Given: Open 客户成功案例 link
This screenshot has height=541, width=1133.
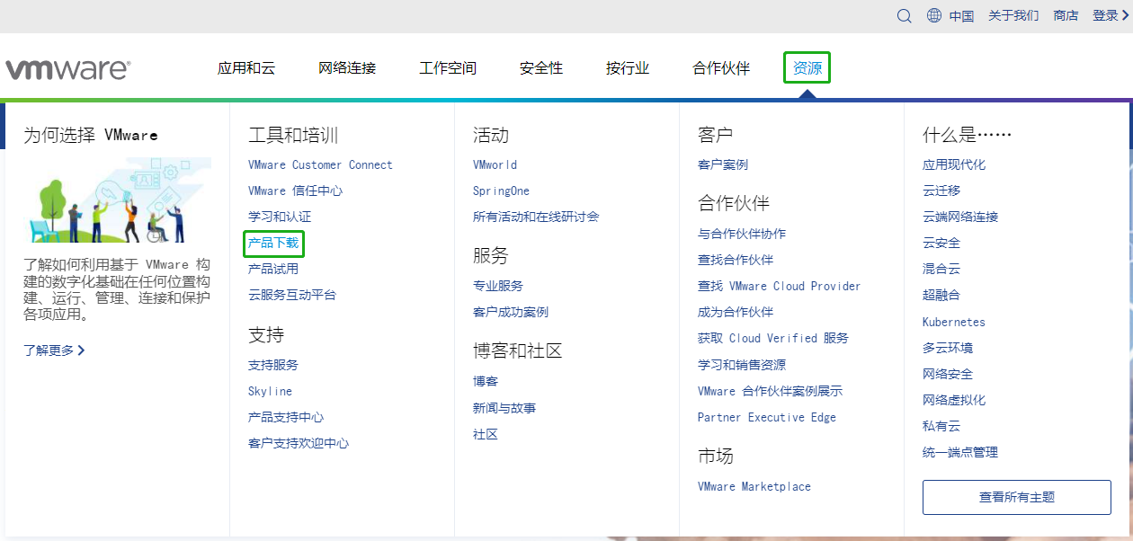Looking at the screenshot, I should 511,312.
